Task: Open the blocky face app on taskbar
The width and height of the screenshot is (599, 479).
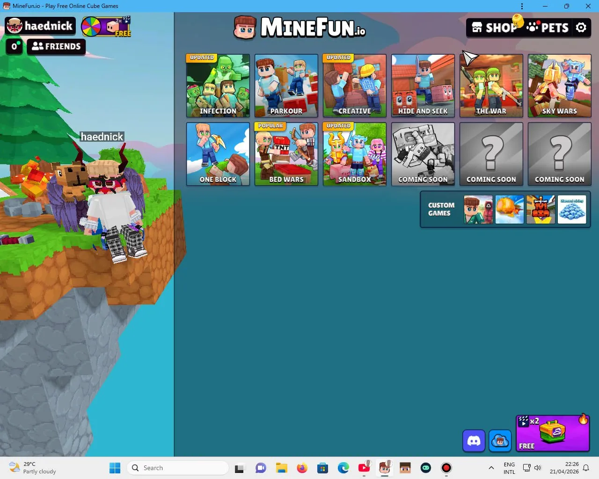Action: click(x=405, y=468)
